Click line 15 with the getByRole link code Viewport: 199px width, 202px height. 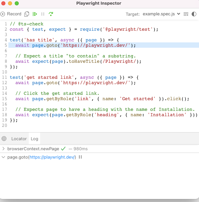[x=102, y=99]
